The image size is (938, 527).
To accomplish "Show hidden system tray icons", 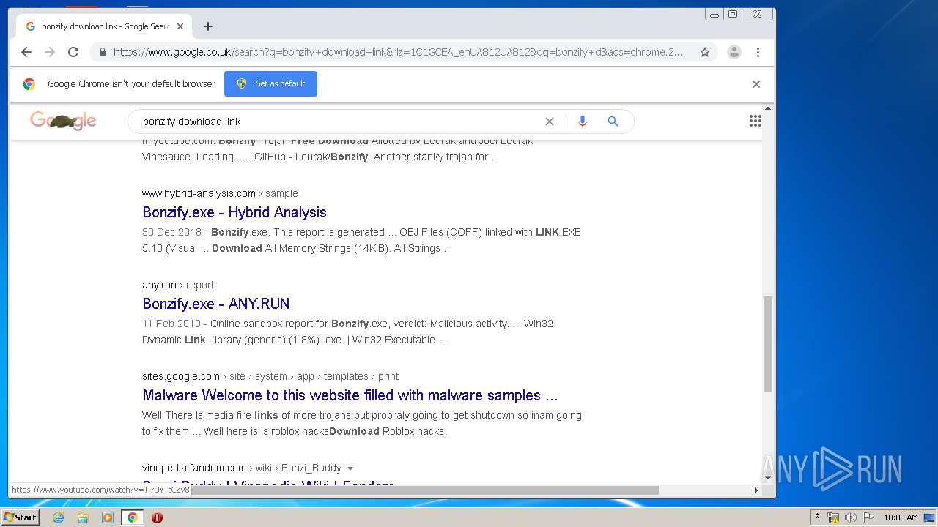I will point(818,517).
